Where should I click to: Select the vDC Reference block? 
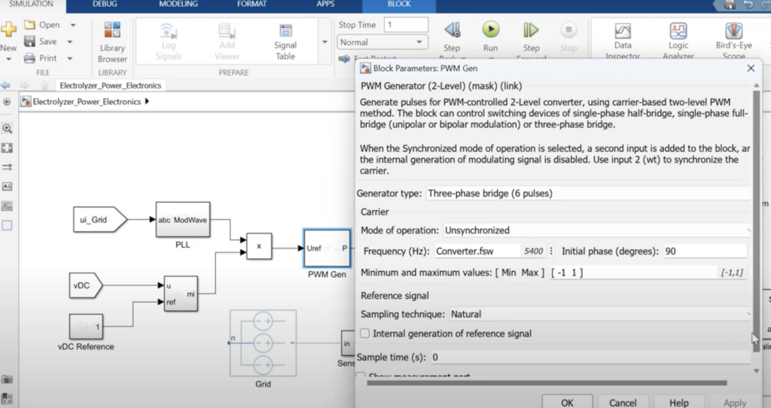[86, 327]
